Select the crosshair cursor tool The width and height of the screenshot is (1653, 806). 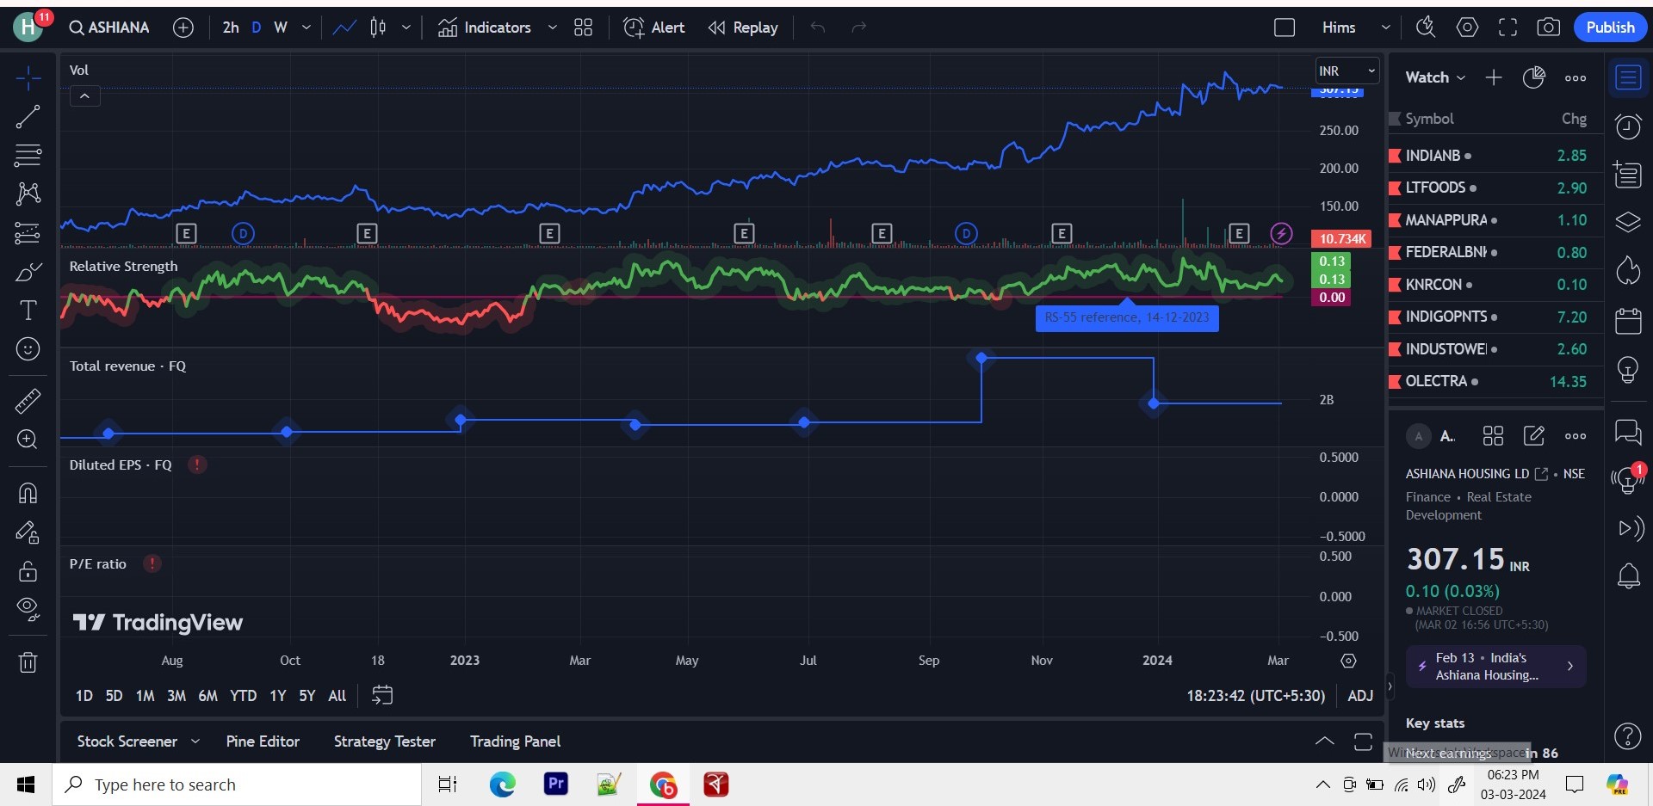click(x=28, y=78)
